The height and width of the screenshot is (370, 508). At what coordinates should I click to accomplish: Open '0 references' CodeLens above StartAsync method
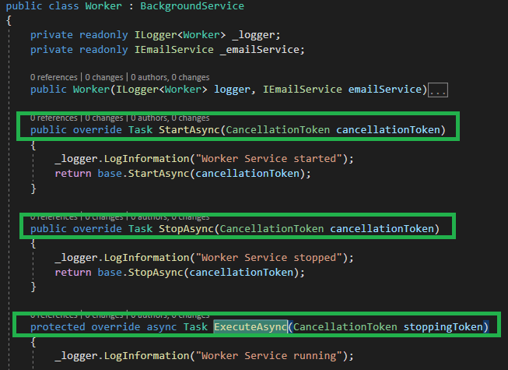[54, 118]
